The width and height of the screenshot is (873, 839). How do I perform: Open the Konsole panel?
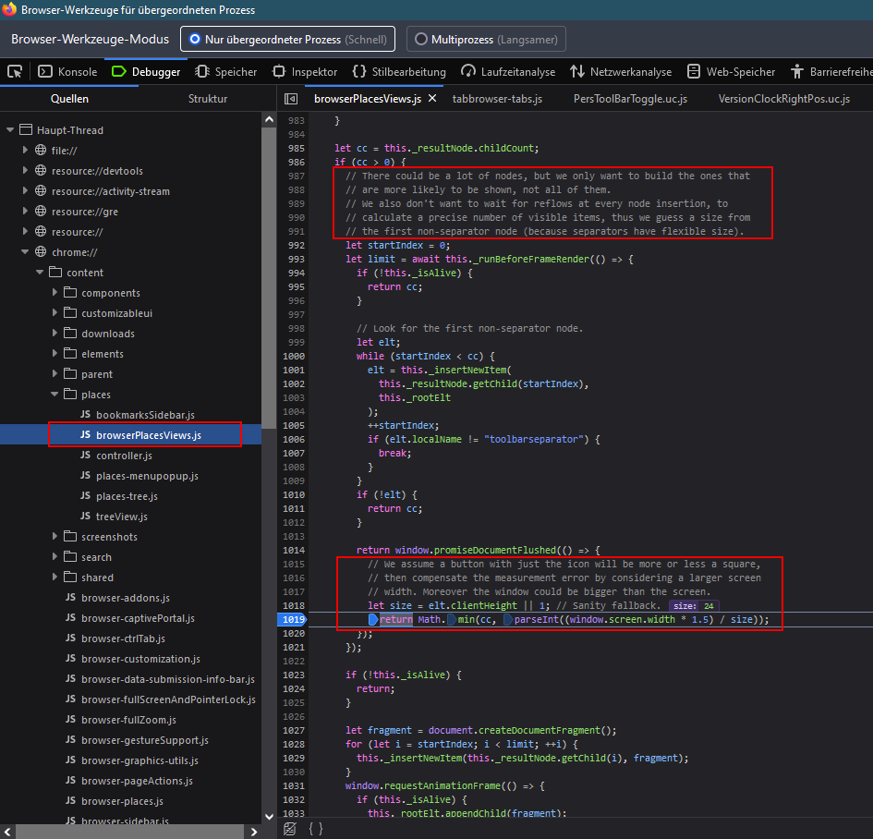[68, 71]
